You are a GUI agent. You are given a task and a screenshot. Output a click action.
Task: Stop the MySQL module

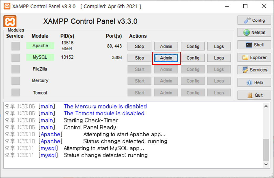click(x=139, y=58)
